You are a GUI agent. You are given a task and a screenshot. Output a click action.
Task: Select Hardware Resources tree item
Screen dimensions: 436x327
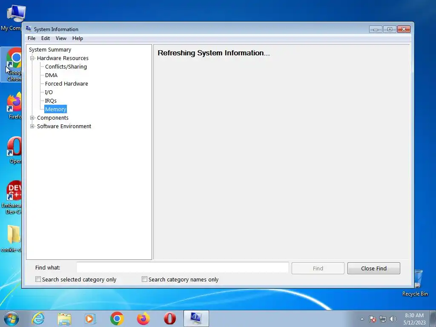pyautogui.click(x=63, y=58)
